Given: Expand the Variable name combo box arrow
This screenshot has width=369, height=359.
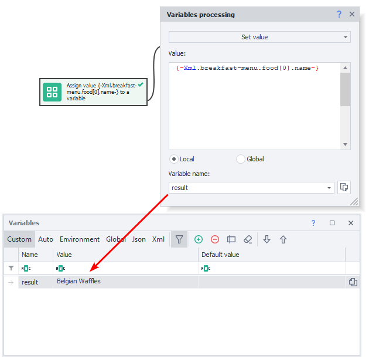Looking at the screenshot, I should coord(329,188).
